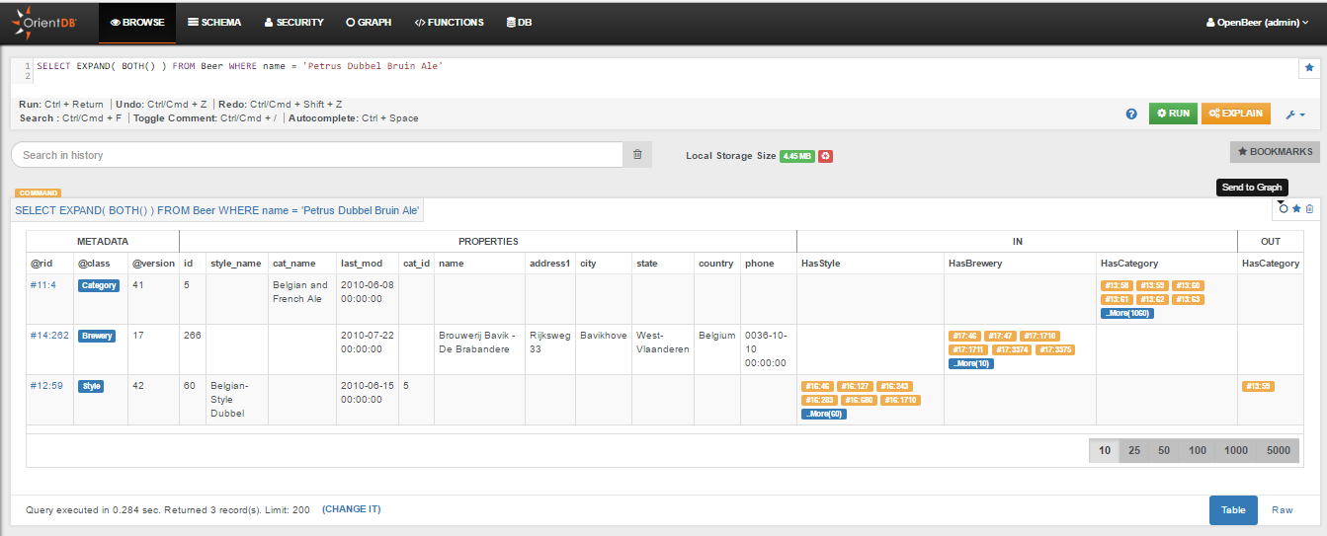1327x536 pixels.
Task: Clear search history with the trash icon
Action: 637,155
